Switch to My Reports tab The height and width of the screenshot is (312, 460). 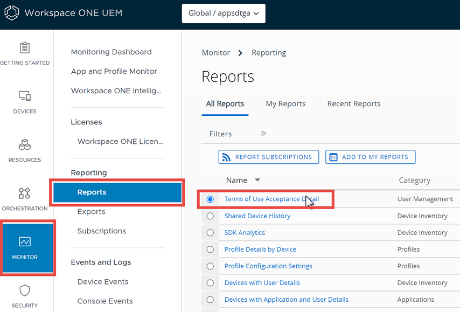tap(285, 104)
